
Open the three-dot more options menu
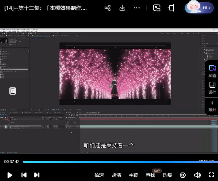click(137, 8)
